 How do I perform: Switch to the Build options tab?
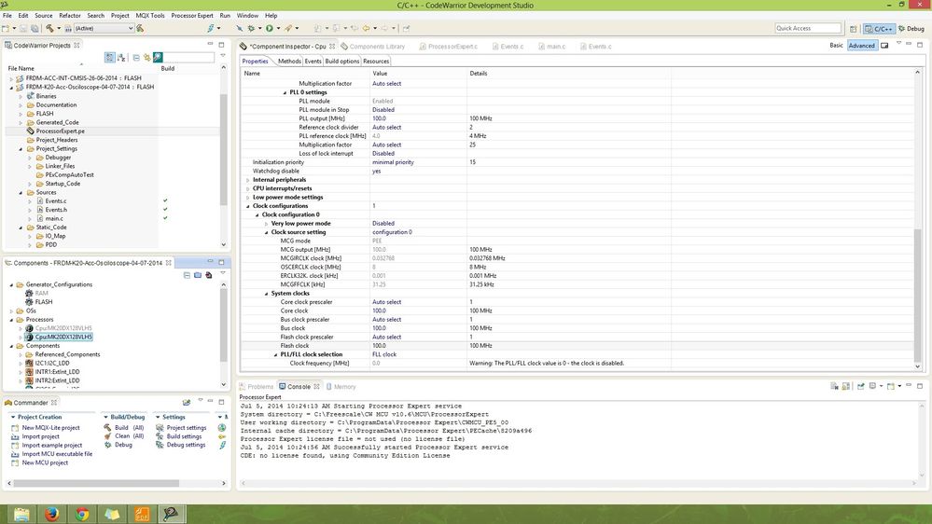tap(341, 61)
